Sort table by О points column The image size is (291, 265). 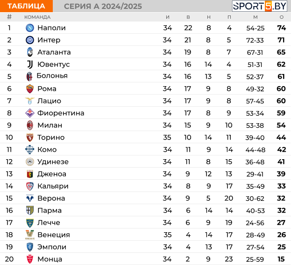282,17
